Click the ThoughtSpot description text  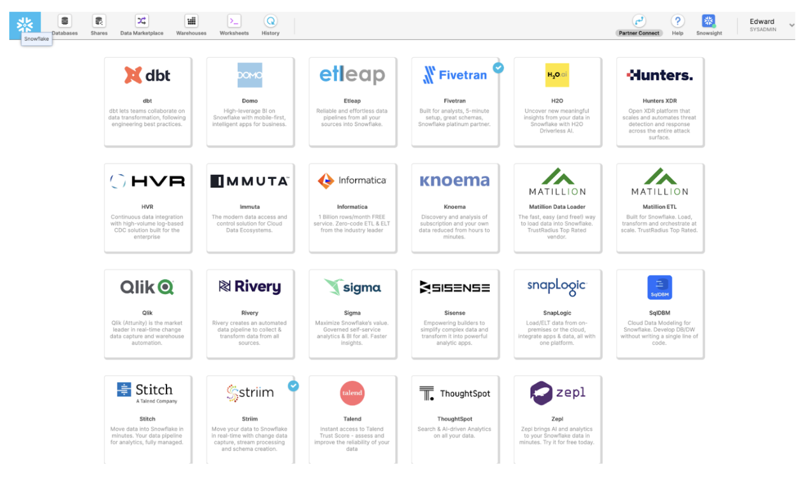point(454,432)
